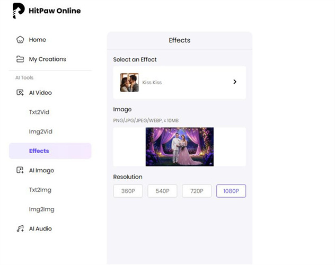Screen dimensions: 335x265
Task: Click the Home house icon
Action: 20,40
